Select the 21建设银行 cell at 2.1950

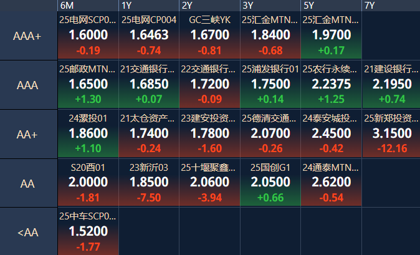391,84
